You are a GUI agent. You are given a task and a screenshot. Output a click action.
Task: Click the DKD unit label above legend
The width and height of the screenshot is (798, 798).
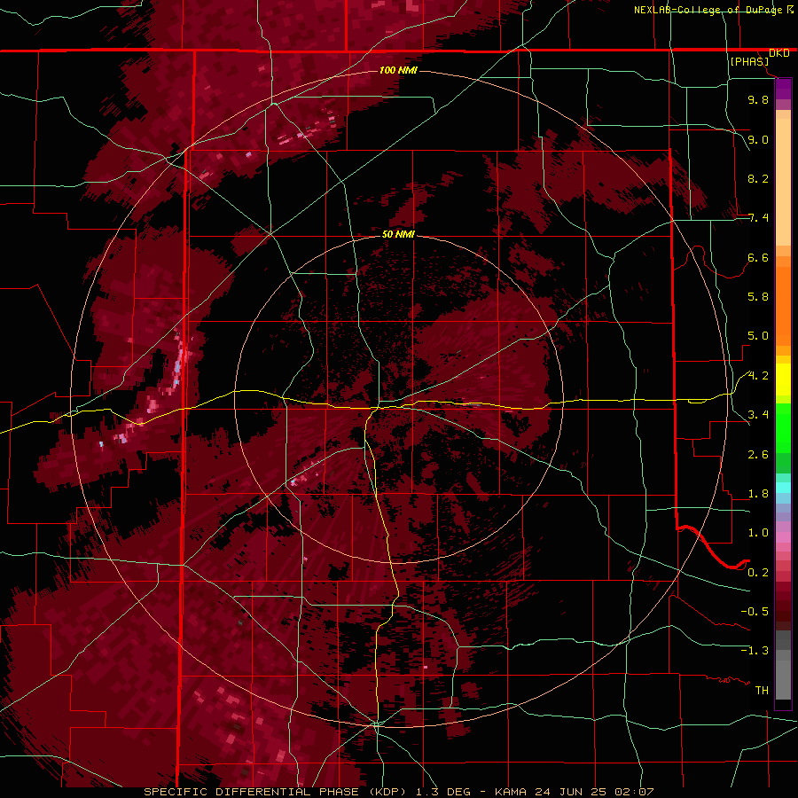click(x=779, y=53)
